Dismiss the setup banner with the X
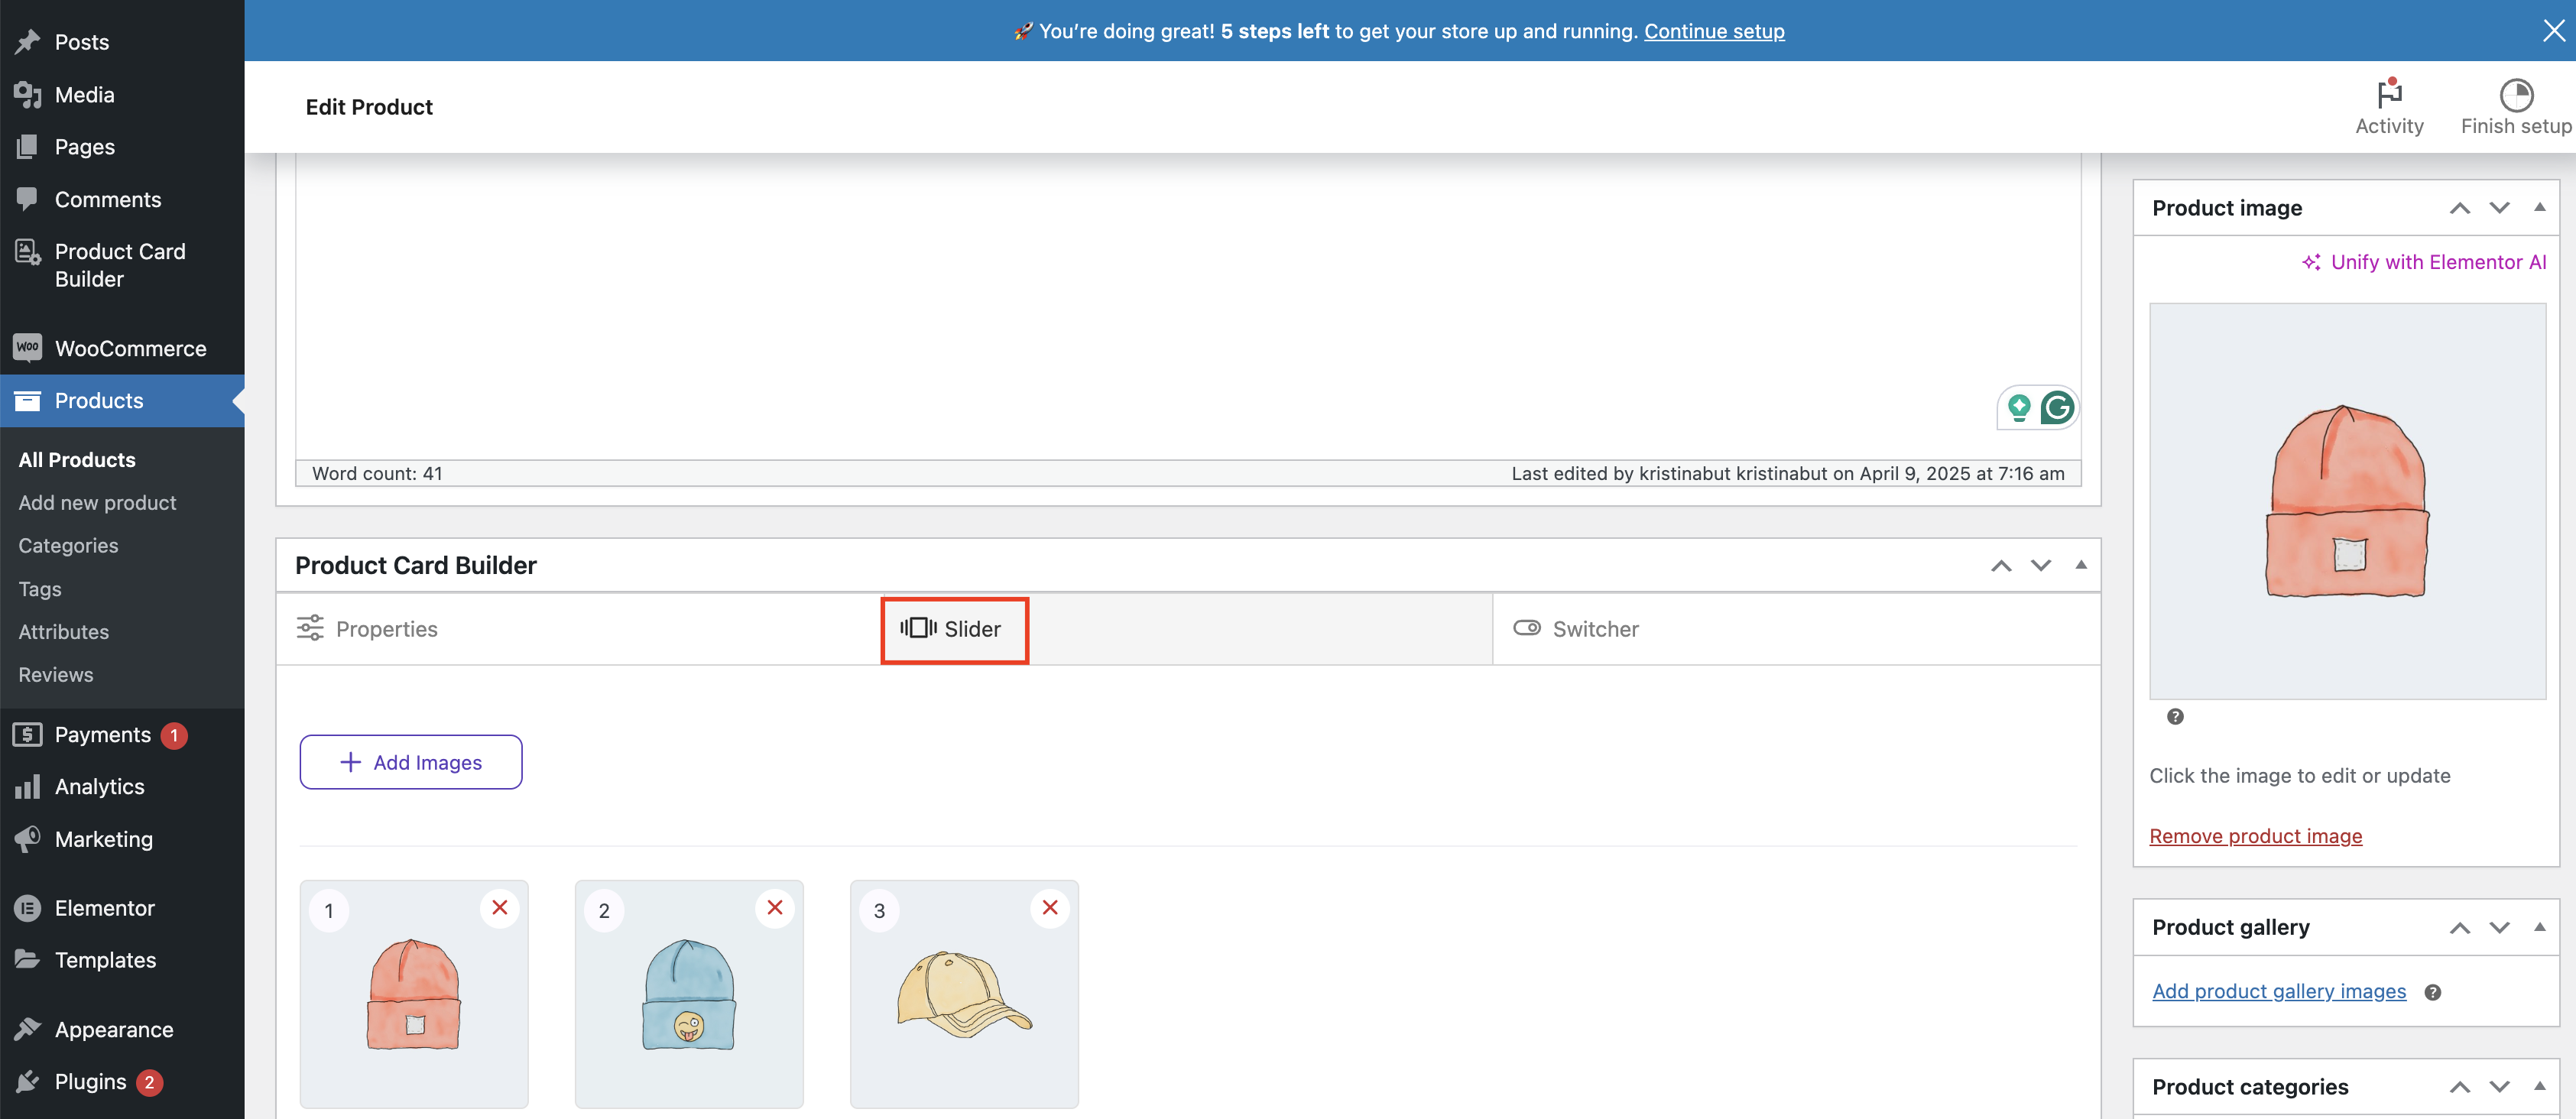The image size is (2576, 1119). point(2553,31)
